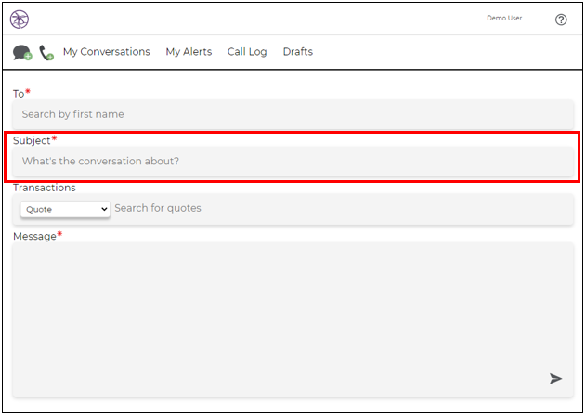Open the Drafts tab
Screen dimensions: 586x417
coord(298,52)
